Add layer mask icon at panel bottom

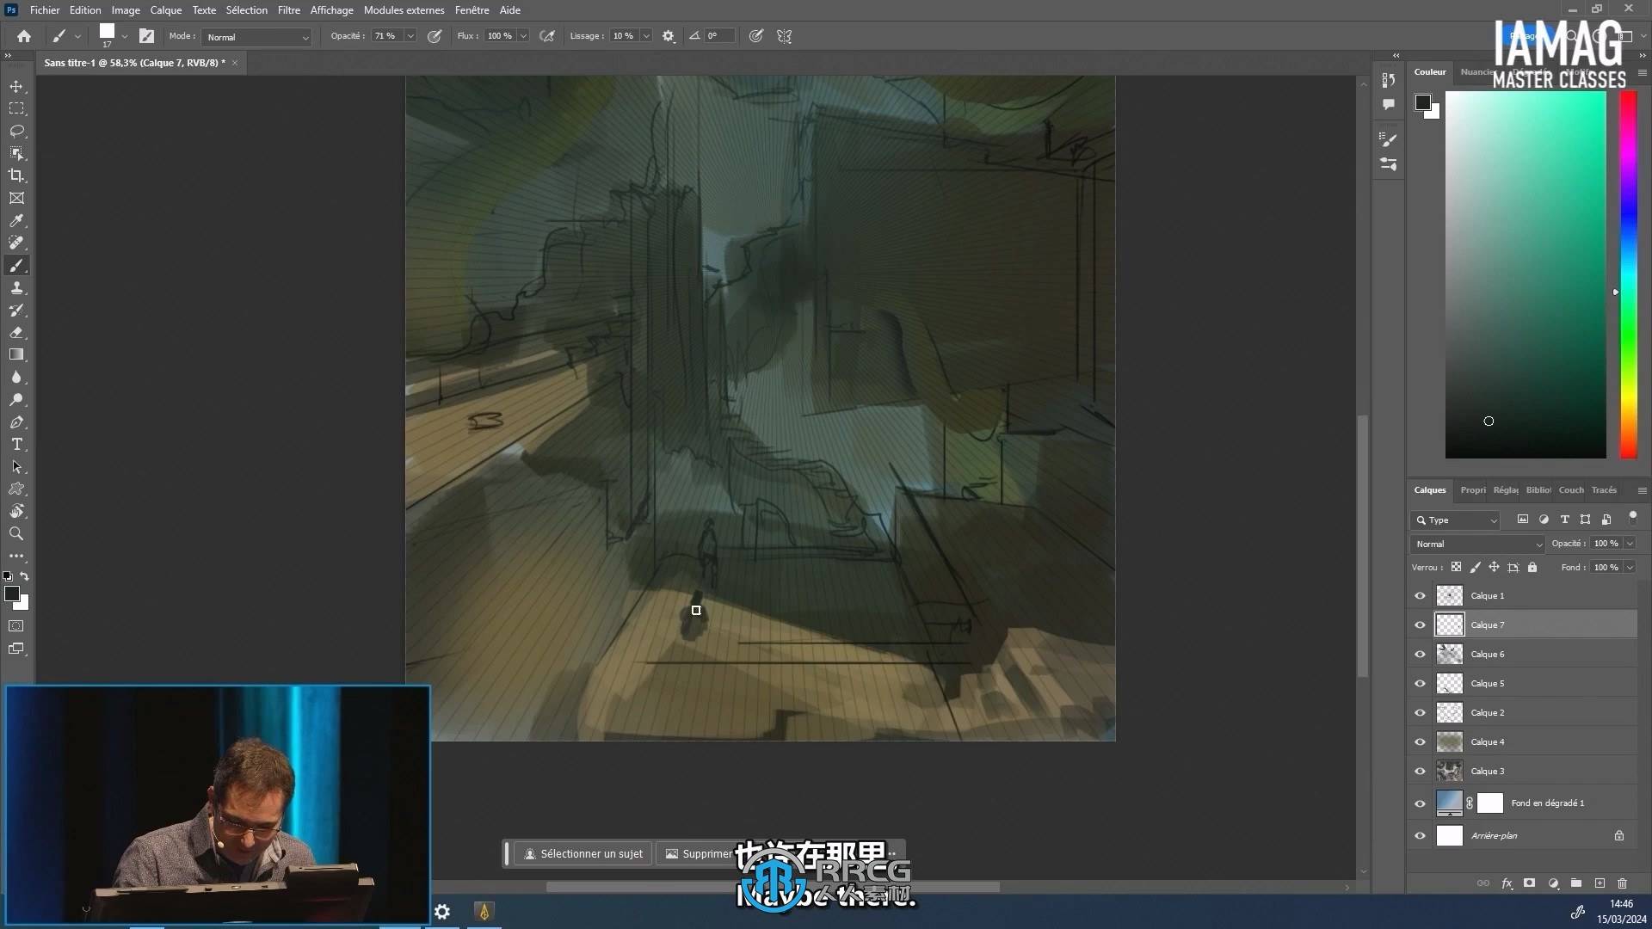(1529, 883)
